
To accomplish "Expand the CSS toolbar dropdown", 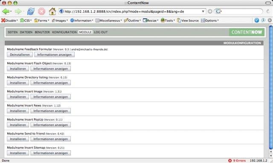I will coord(26,20).
